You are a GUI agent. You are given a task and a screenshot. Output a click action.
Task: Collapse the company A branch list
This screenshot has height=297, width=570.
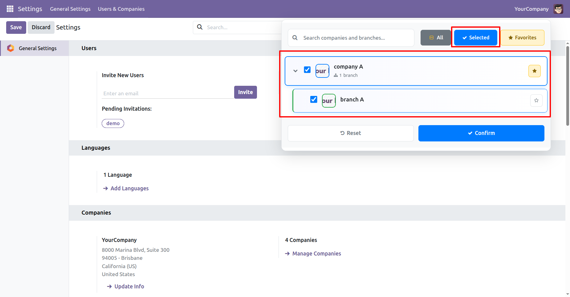(295, 71)
